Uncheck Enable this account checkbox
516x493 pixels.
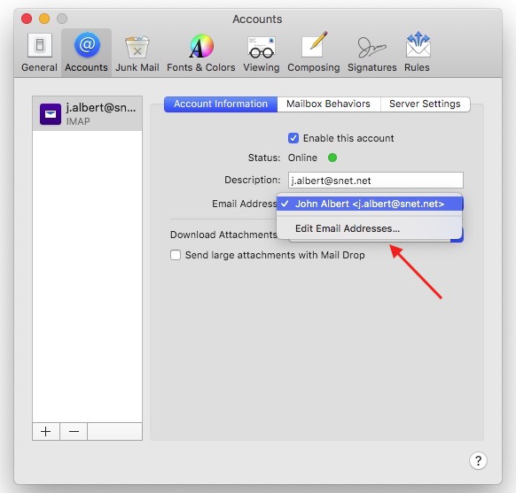[293, 138]
